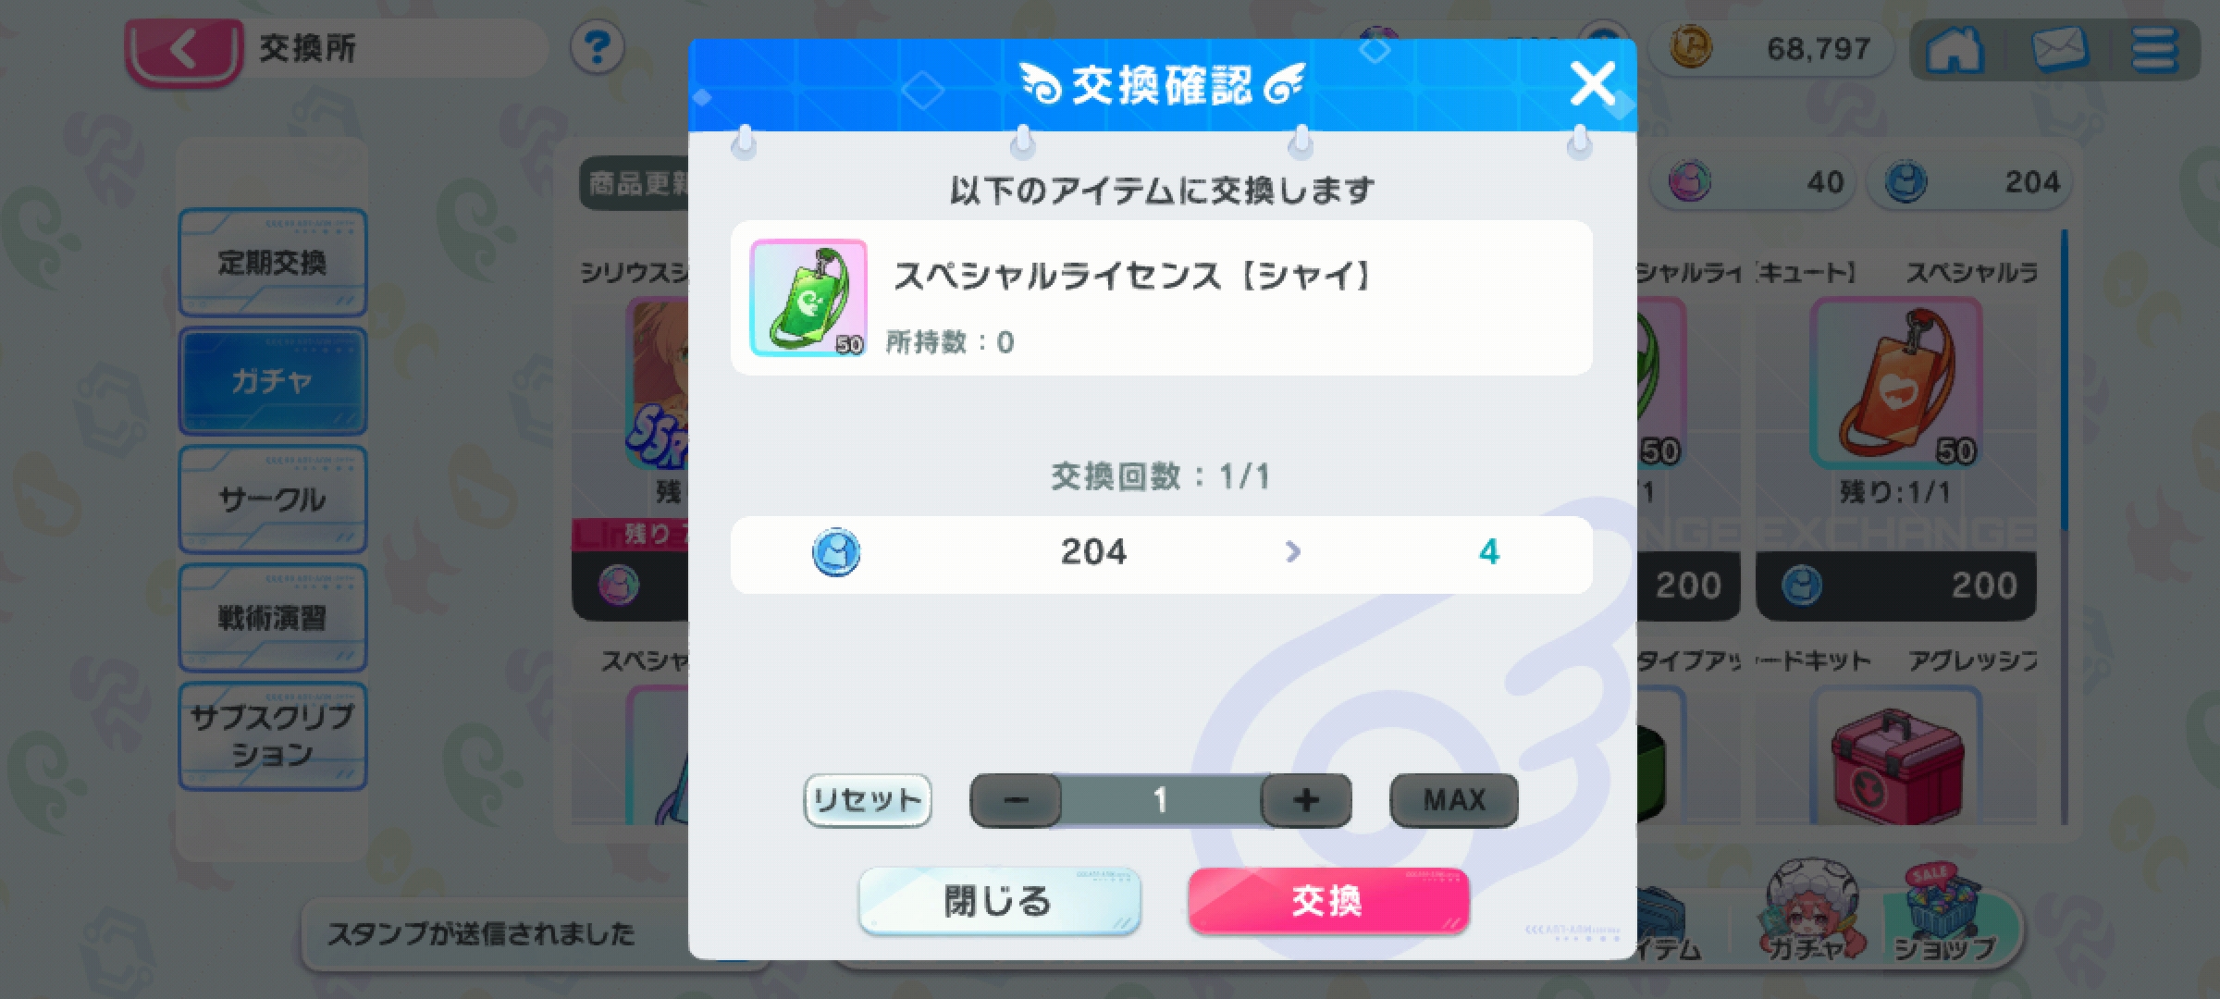The width and height of the screenshot is (2220, 999).
Task: Open the mail envelope icon
Action: click(2060, 49)
